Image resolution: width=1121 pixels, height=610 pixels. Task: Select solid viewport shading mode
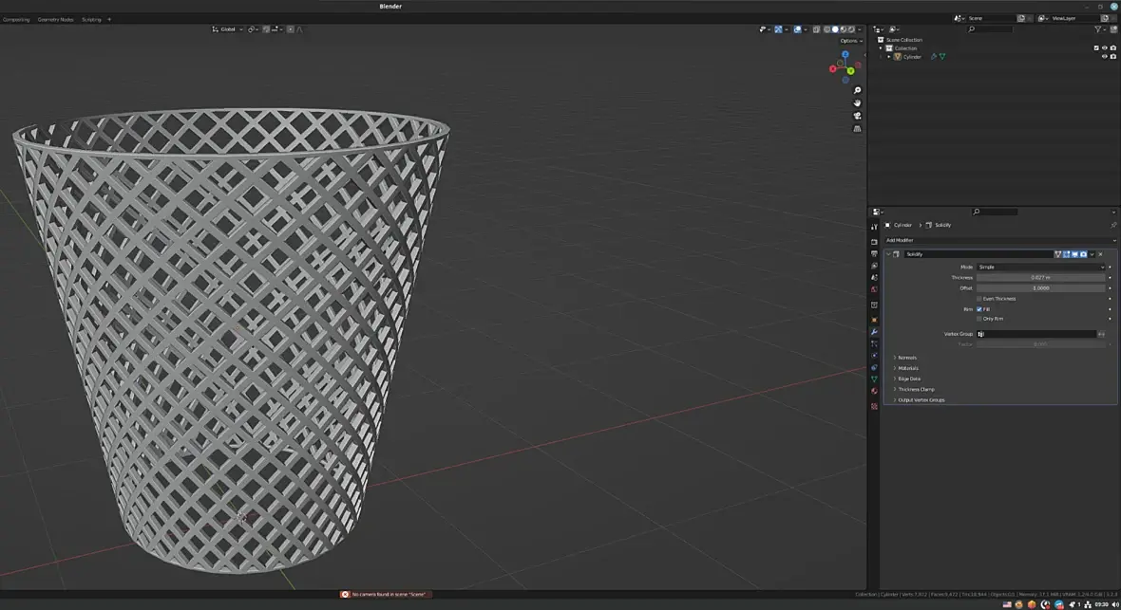pyautogui.click(x=835, y=29)
